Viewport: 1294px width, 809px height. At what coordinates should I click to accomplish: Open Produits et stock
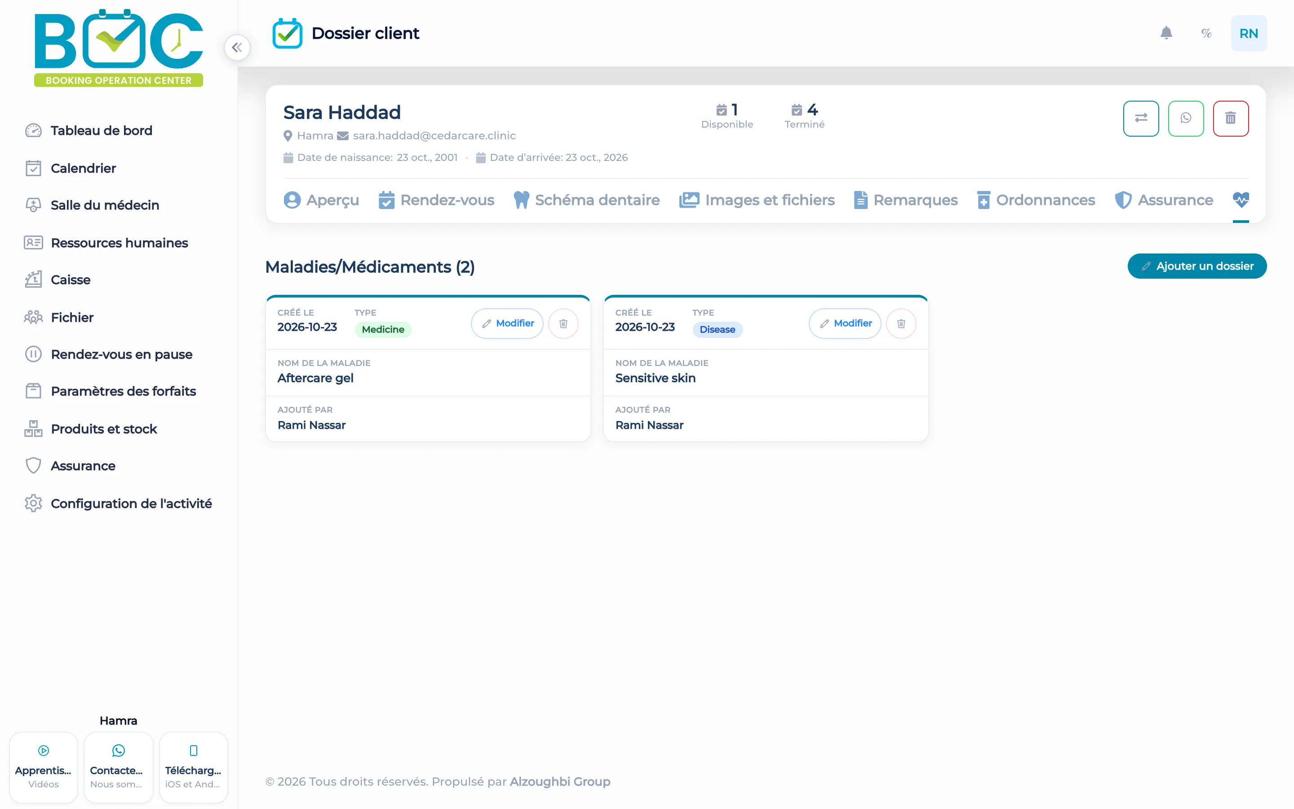90,429
